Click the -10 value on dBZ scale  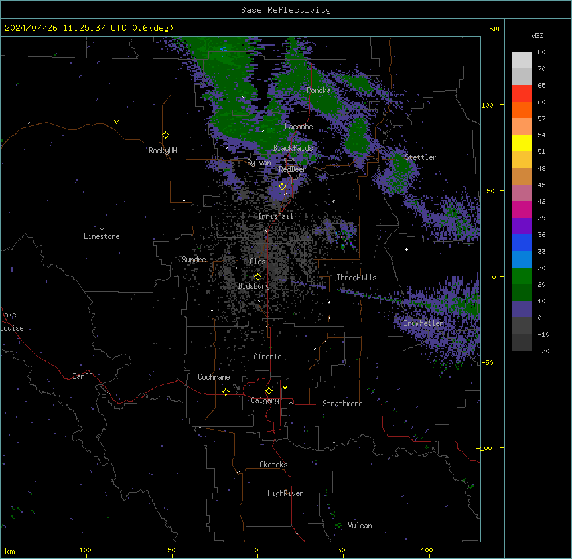pos(543,334)
